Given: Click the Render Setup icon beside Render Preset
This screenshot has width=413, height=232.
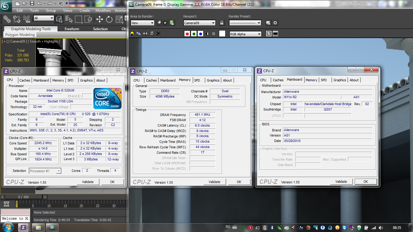Looking at the screenshot, I should [268, 23].
